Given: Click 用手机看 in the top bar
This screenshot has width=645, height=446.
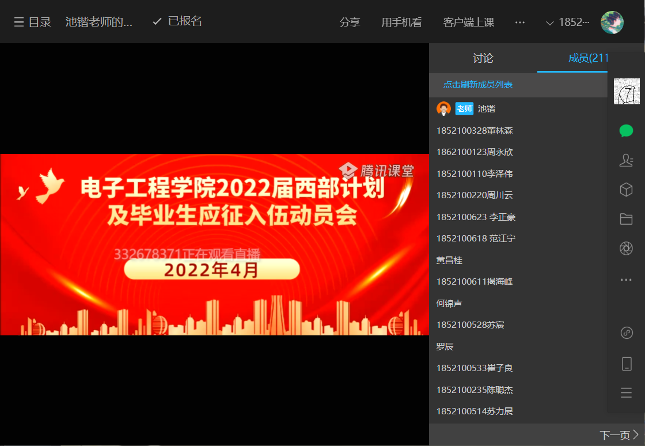Looking at the screenshot, I should [x=401, y=22].
